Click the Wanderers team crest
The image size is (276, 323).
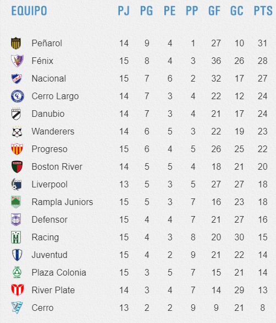click(x=17, y=132)
